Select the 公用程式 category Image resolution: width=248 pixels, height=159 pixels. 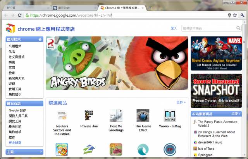tap(15, 46)
